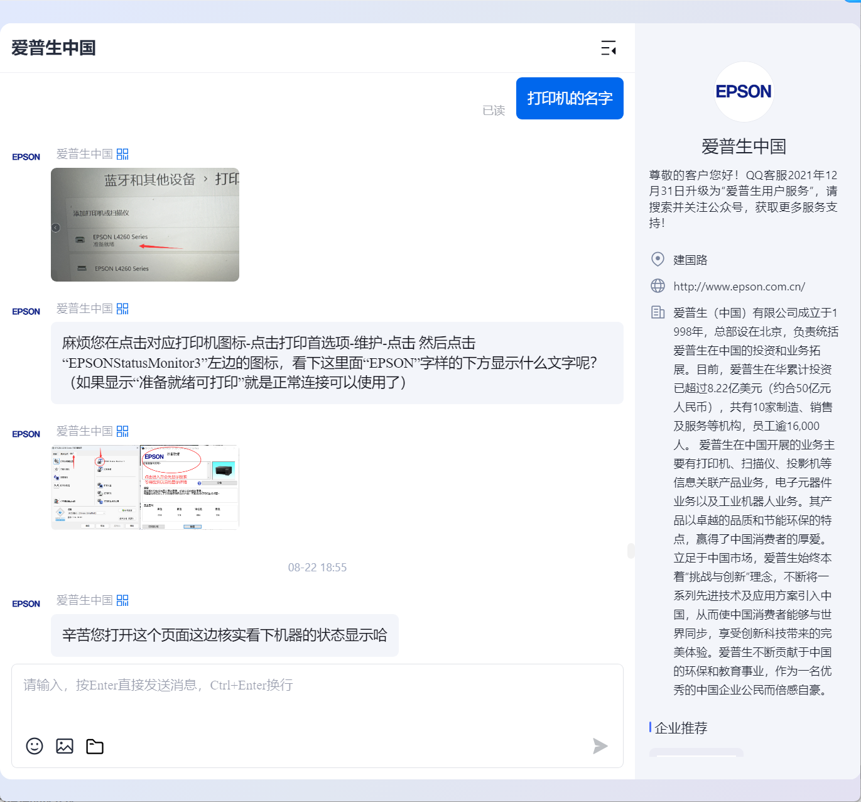Click QR icon above the '麻烦您在点击' message
This screenshot has width=861, height=802.
coord(122,309)
